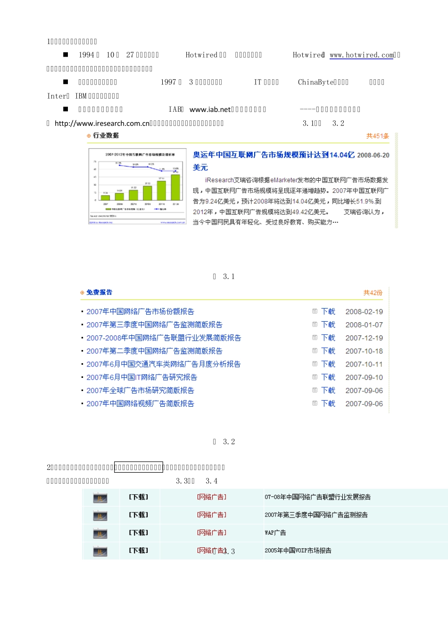Click download icon for 全球广告市场研究简版报告
Image resolution: width=448 pixels, height=635 pixels.
(315, 391)
